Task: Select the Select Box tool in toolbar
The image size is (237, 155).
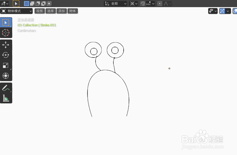Action: pyautogui.click(x=6, y=23)
